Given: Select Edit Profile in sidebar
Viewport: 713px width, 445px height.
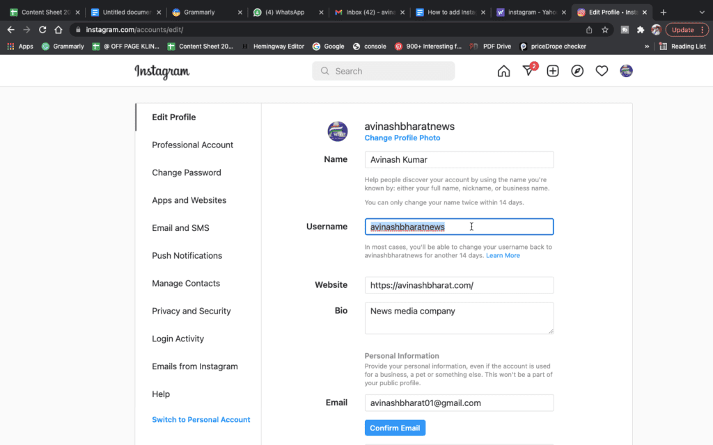Looking at the screenshot, I should [x=173, y=117].
